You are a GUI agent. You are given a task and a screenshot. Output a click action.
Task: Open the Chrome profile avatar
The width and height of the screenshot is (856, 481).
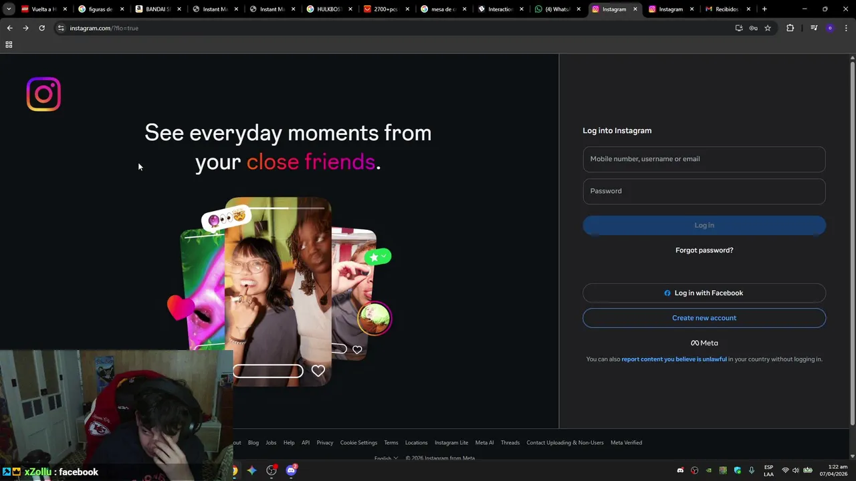tap(830, 28)
